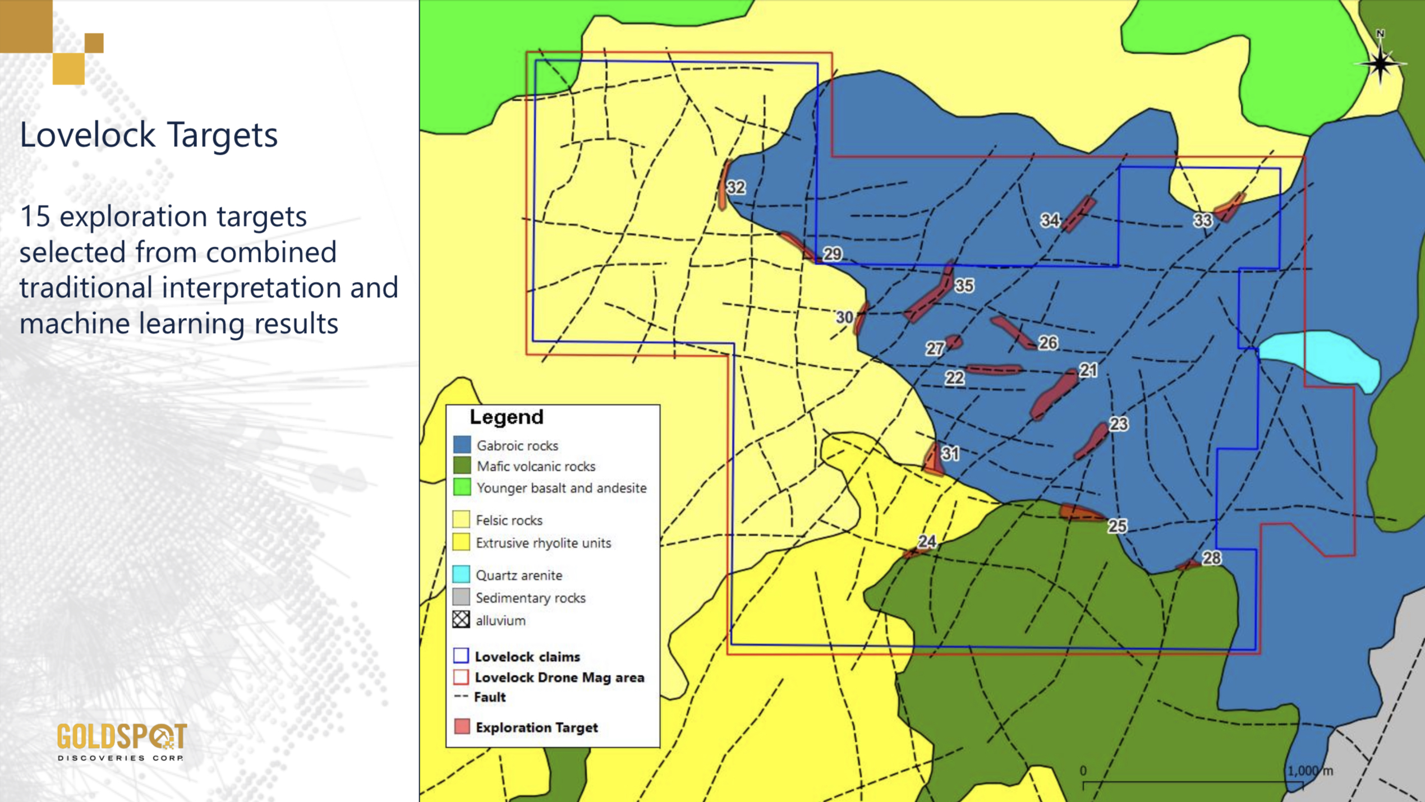Click target label 26 on the map
Viewport: 1425px width, 802px height.
click(1048, 343)
